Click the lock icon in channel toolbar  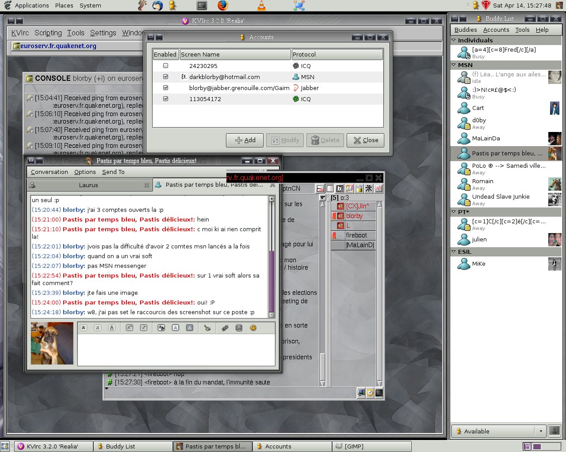pyautogui.click(x=359, y=188)
